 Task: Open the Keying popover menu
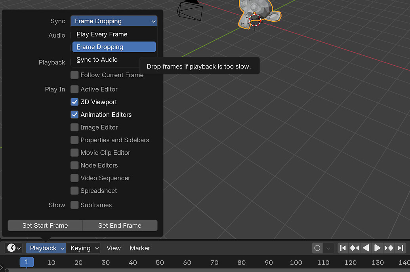[84, 248]
